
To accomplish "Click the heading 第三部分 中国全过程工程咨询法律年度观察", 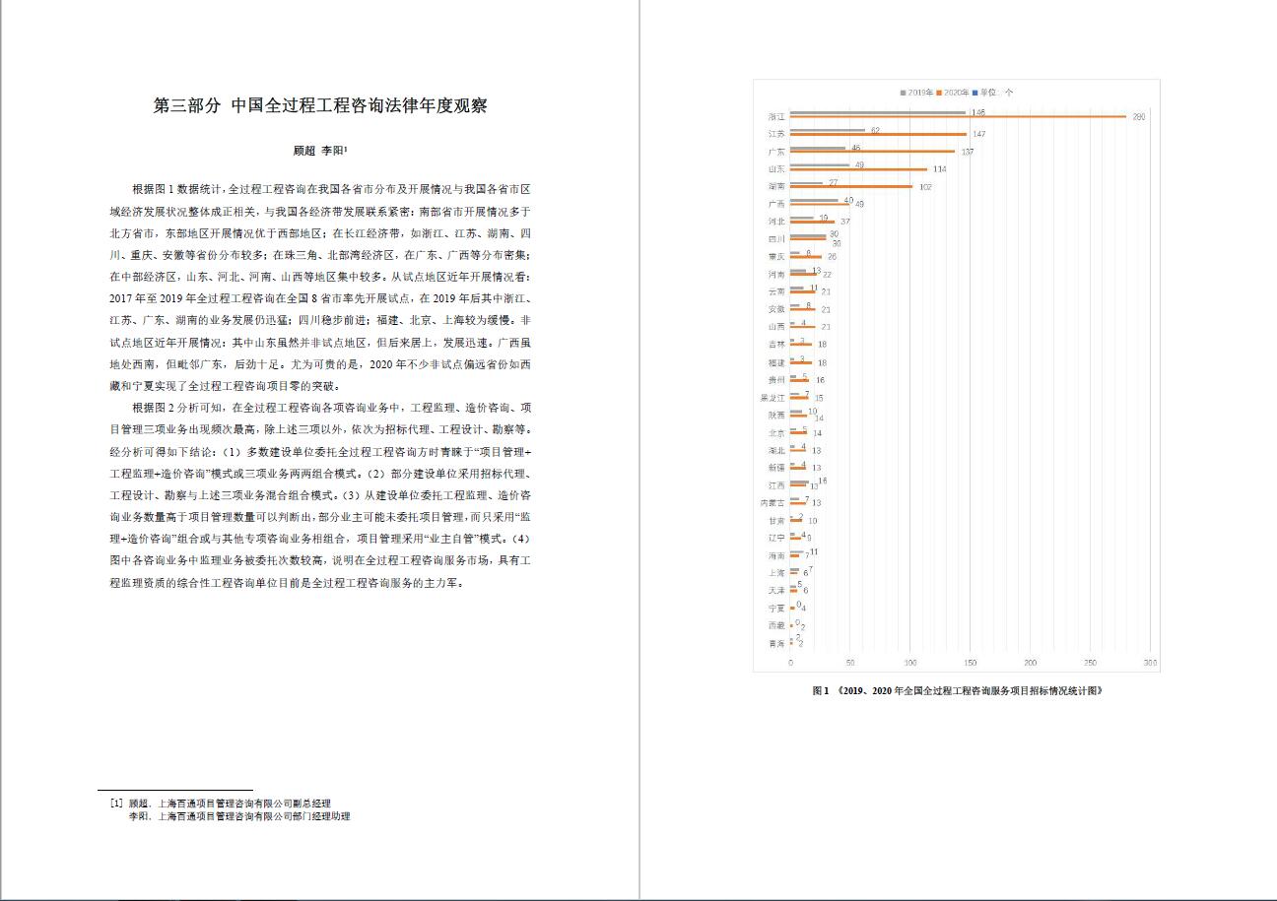I will [320, 106].
